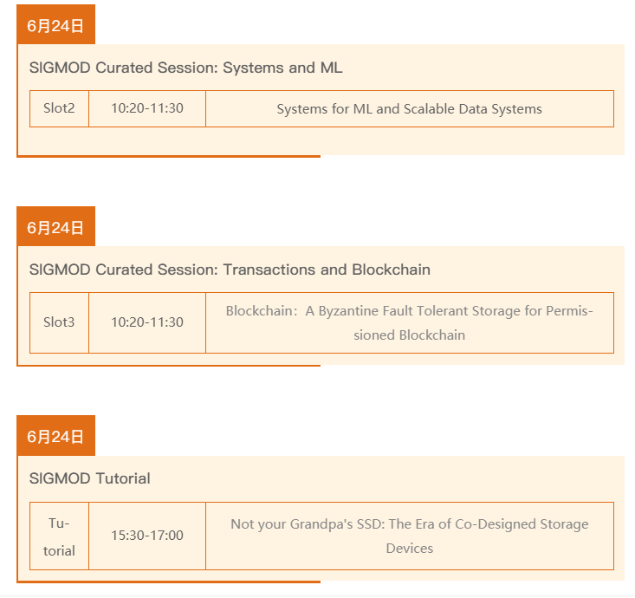This screenshot has height=598, width=635.
Task: Open 'Systems for ML and Scalable Data Systems'
Action: point(409,109)
